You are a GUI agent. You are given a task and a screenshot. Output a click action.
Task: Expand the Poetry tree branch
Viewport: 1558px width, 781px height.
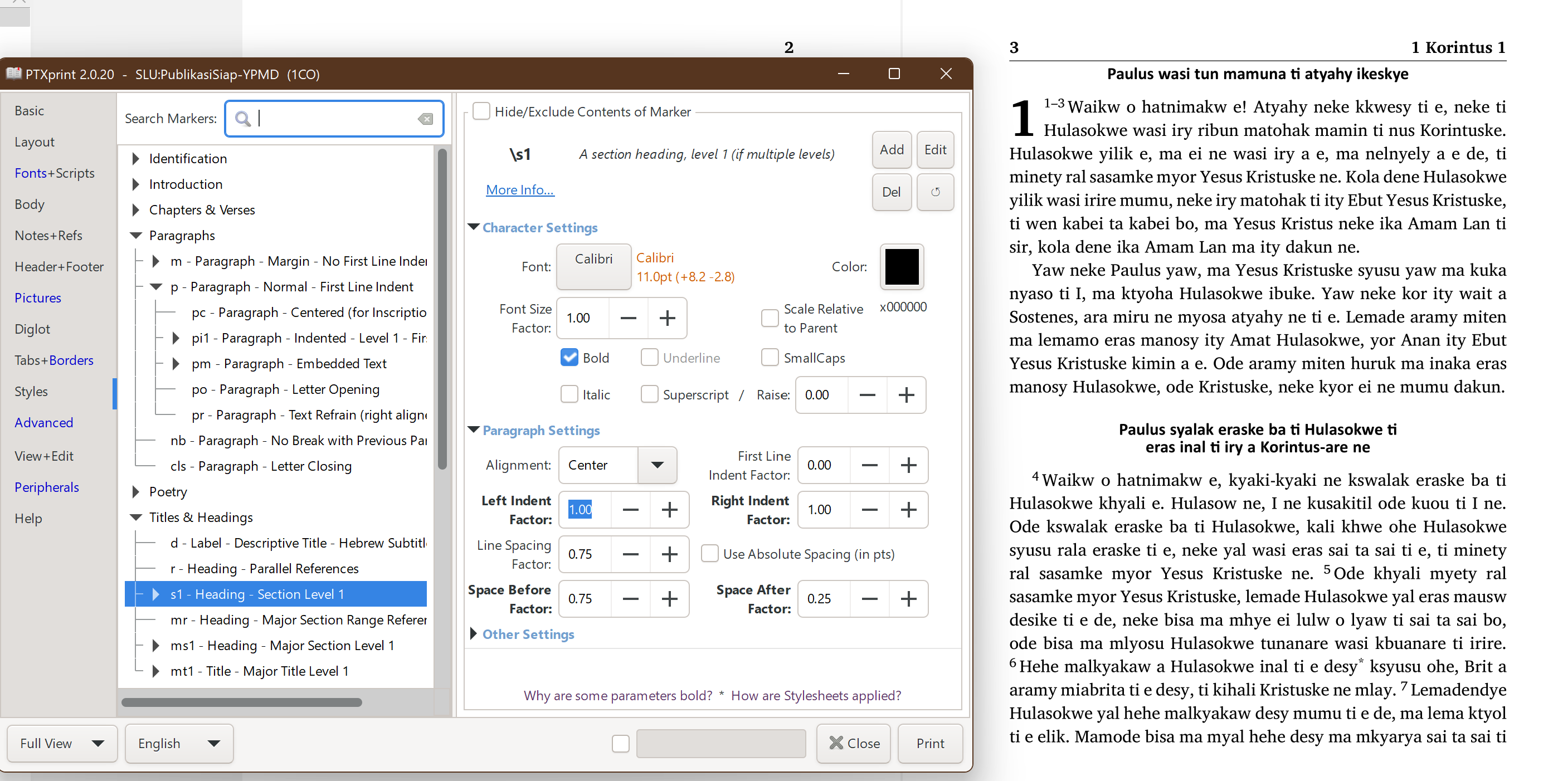pyautogui.click(x=135, y=491)
